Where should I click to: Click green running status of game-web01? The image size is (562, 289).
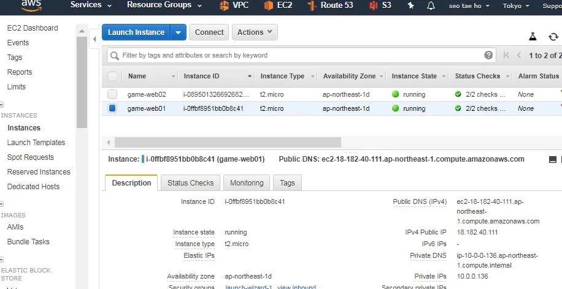pos(395,108)
